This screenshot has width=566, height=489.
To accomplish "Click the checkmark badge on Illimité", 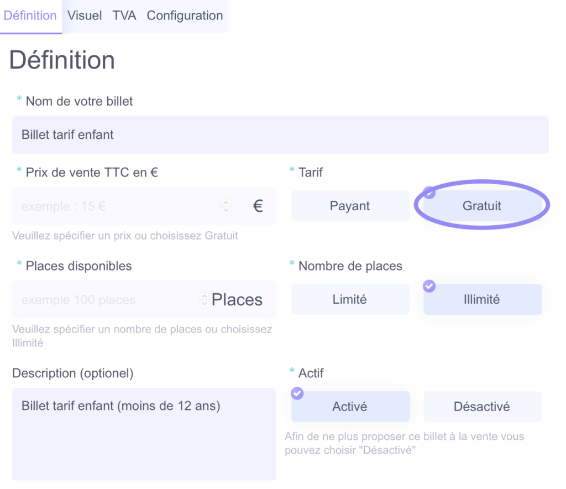I will coord(429,286).
